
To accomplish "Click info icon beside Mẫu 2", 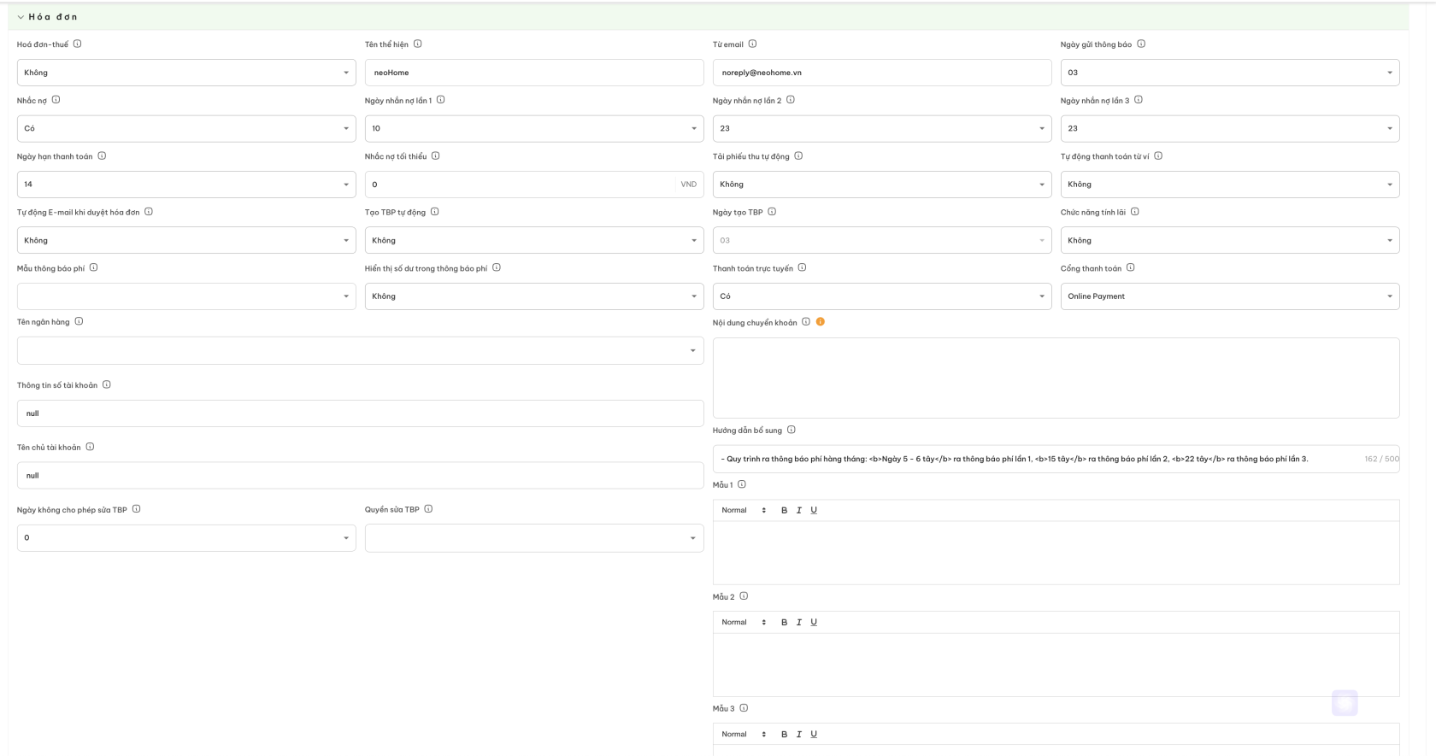I will [744, 596].
